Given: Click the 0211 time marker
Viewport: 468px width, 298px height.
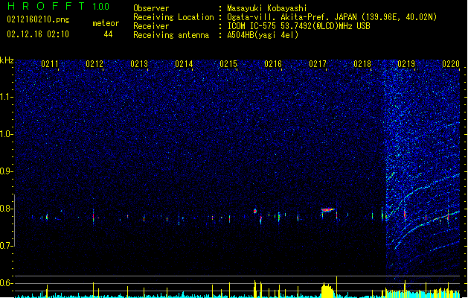Looking at the screenshot, I should 50,64.
